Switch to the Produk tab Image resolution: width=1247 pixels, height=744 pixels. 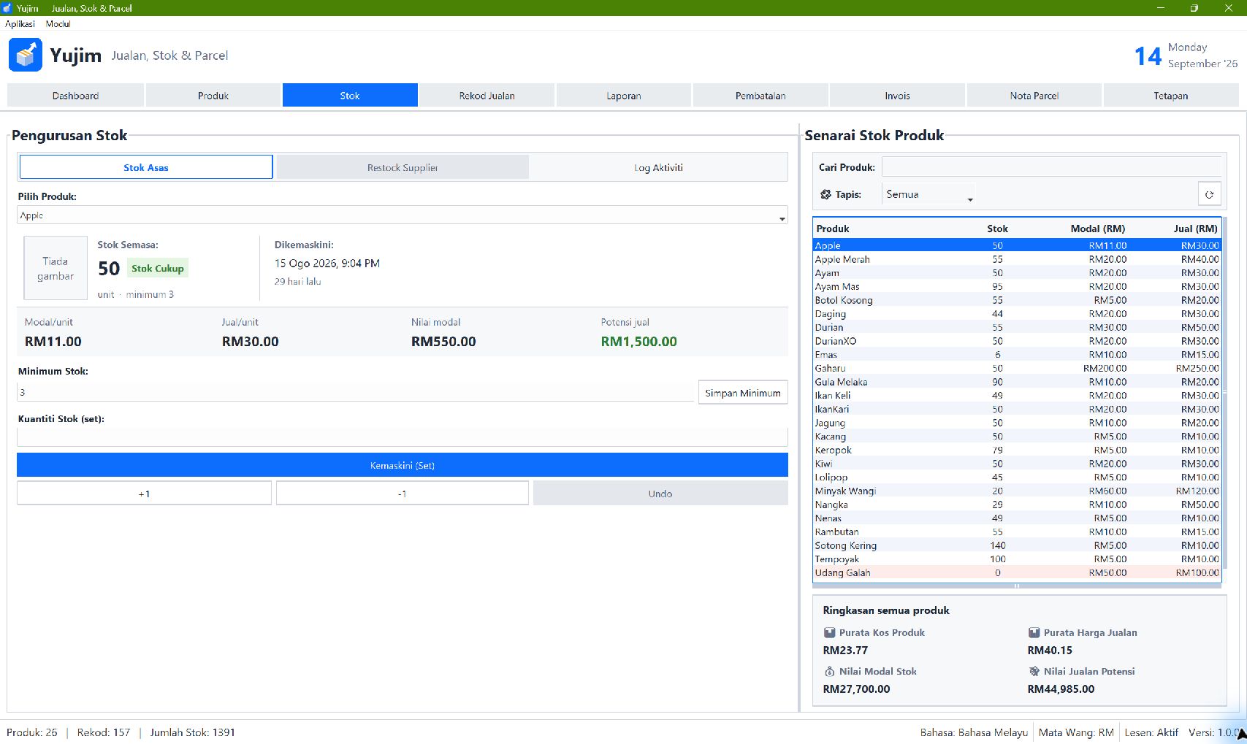point(213,96)
